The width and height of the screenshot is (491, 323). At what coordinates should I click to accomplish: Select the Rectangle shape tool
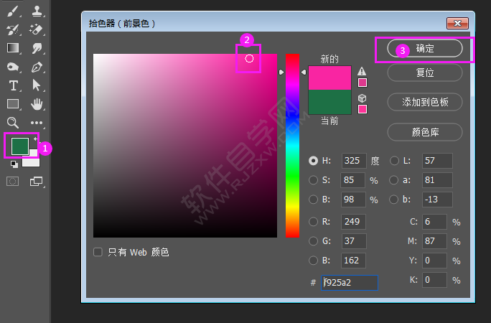tap(12, 103)
